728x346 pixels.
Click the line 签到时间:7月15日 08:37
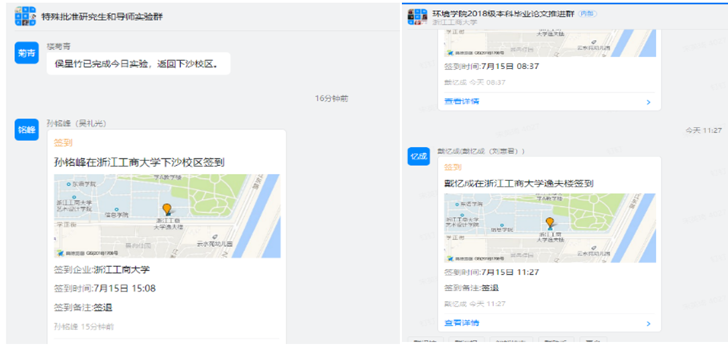492,66
